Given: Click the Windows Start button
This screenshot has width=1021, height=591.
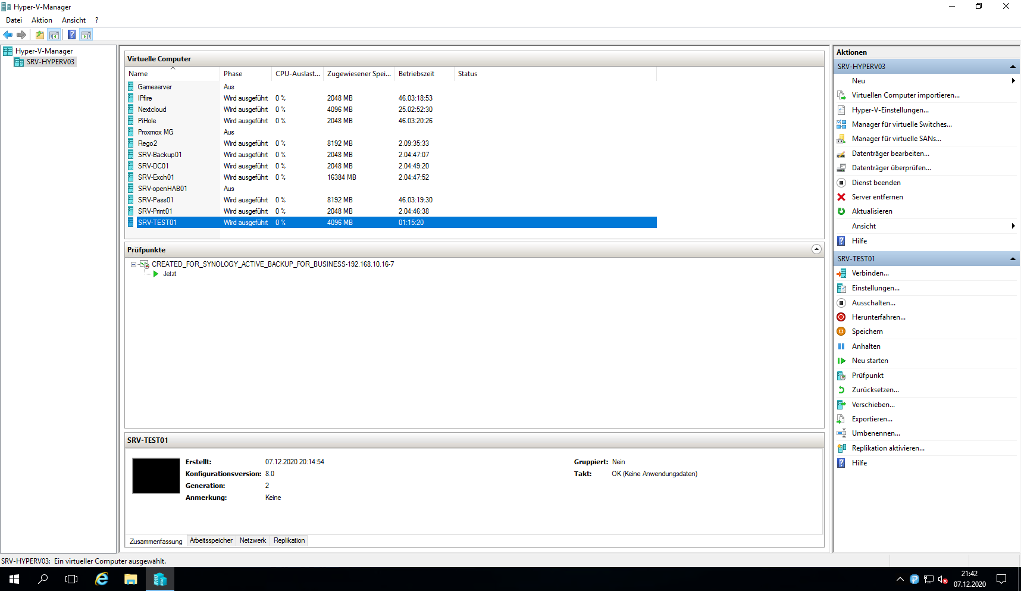Looking at the screenshot, I should [x=14, y=579].
